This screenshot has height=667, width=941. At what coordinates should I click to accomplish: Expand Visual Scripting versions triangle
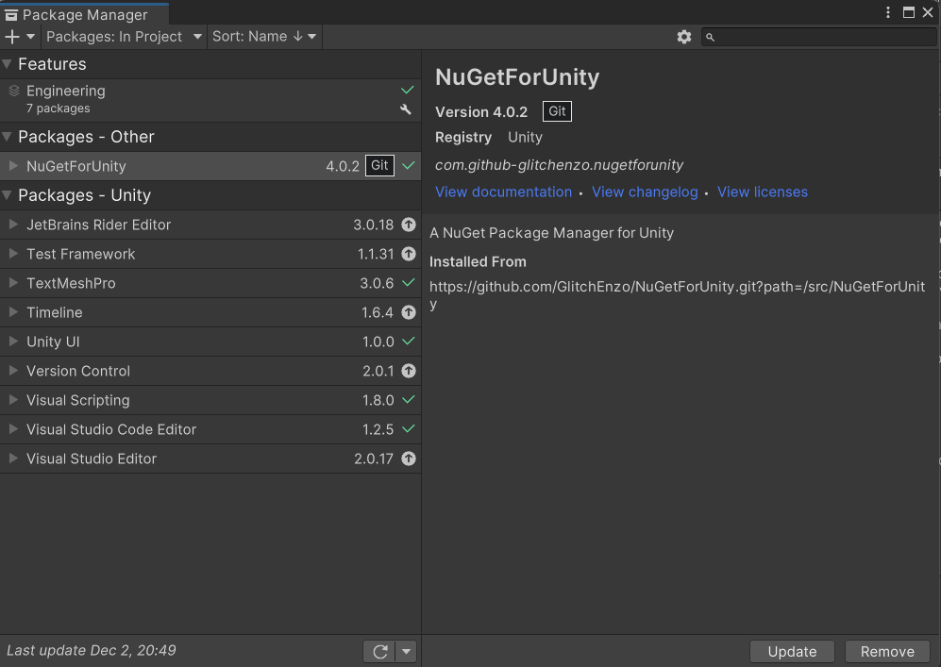click(13, 399)
